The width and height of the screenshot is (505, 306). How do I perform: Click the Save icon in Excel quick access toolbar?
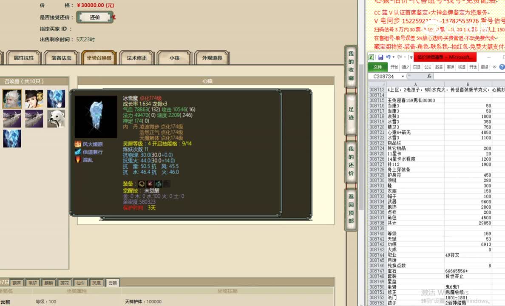[x=380, y=57]
